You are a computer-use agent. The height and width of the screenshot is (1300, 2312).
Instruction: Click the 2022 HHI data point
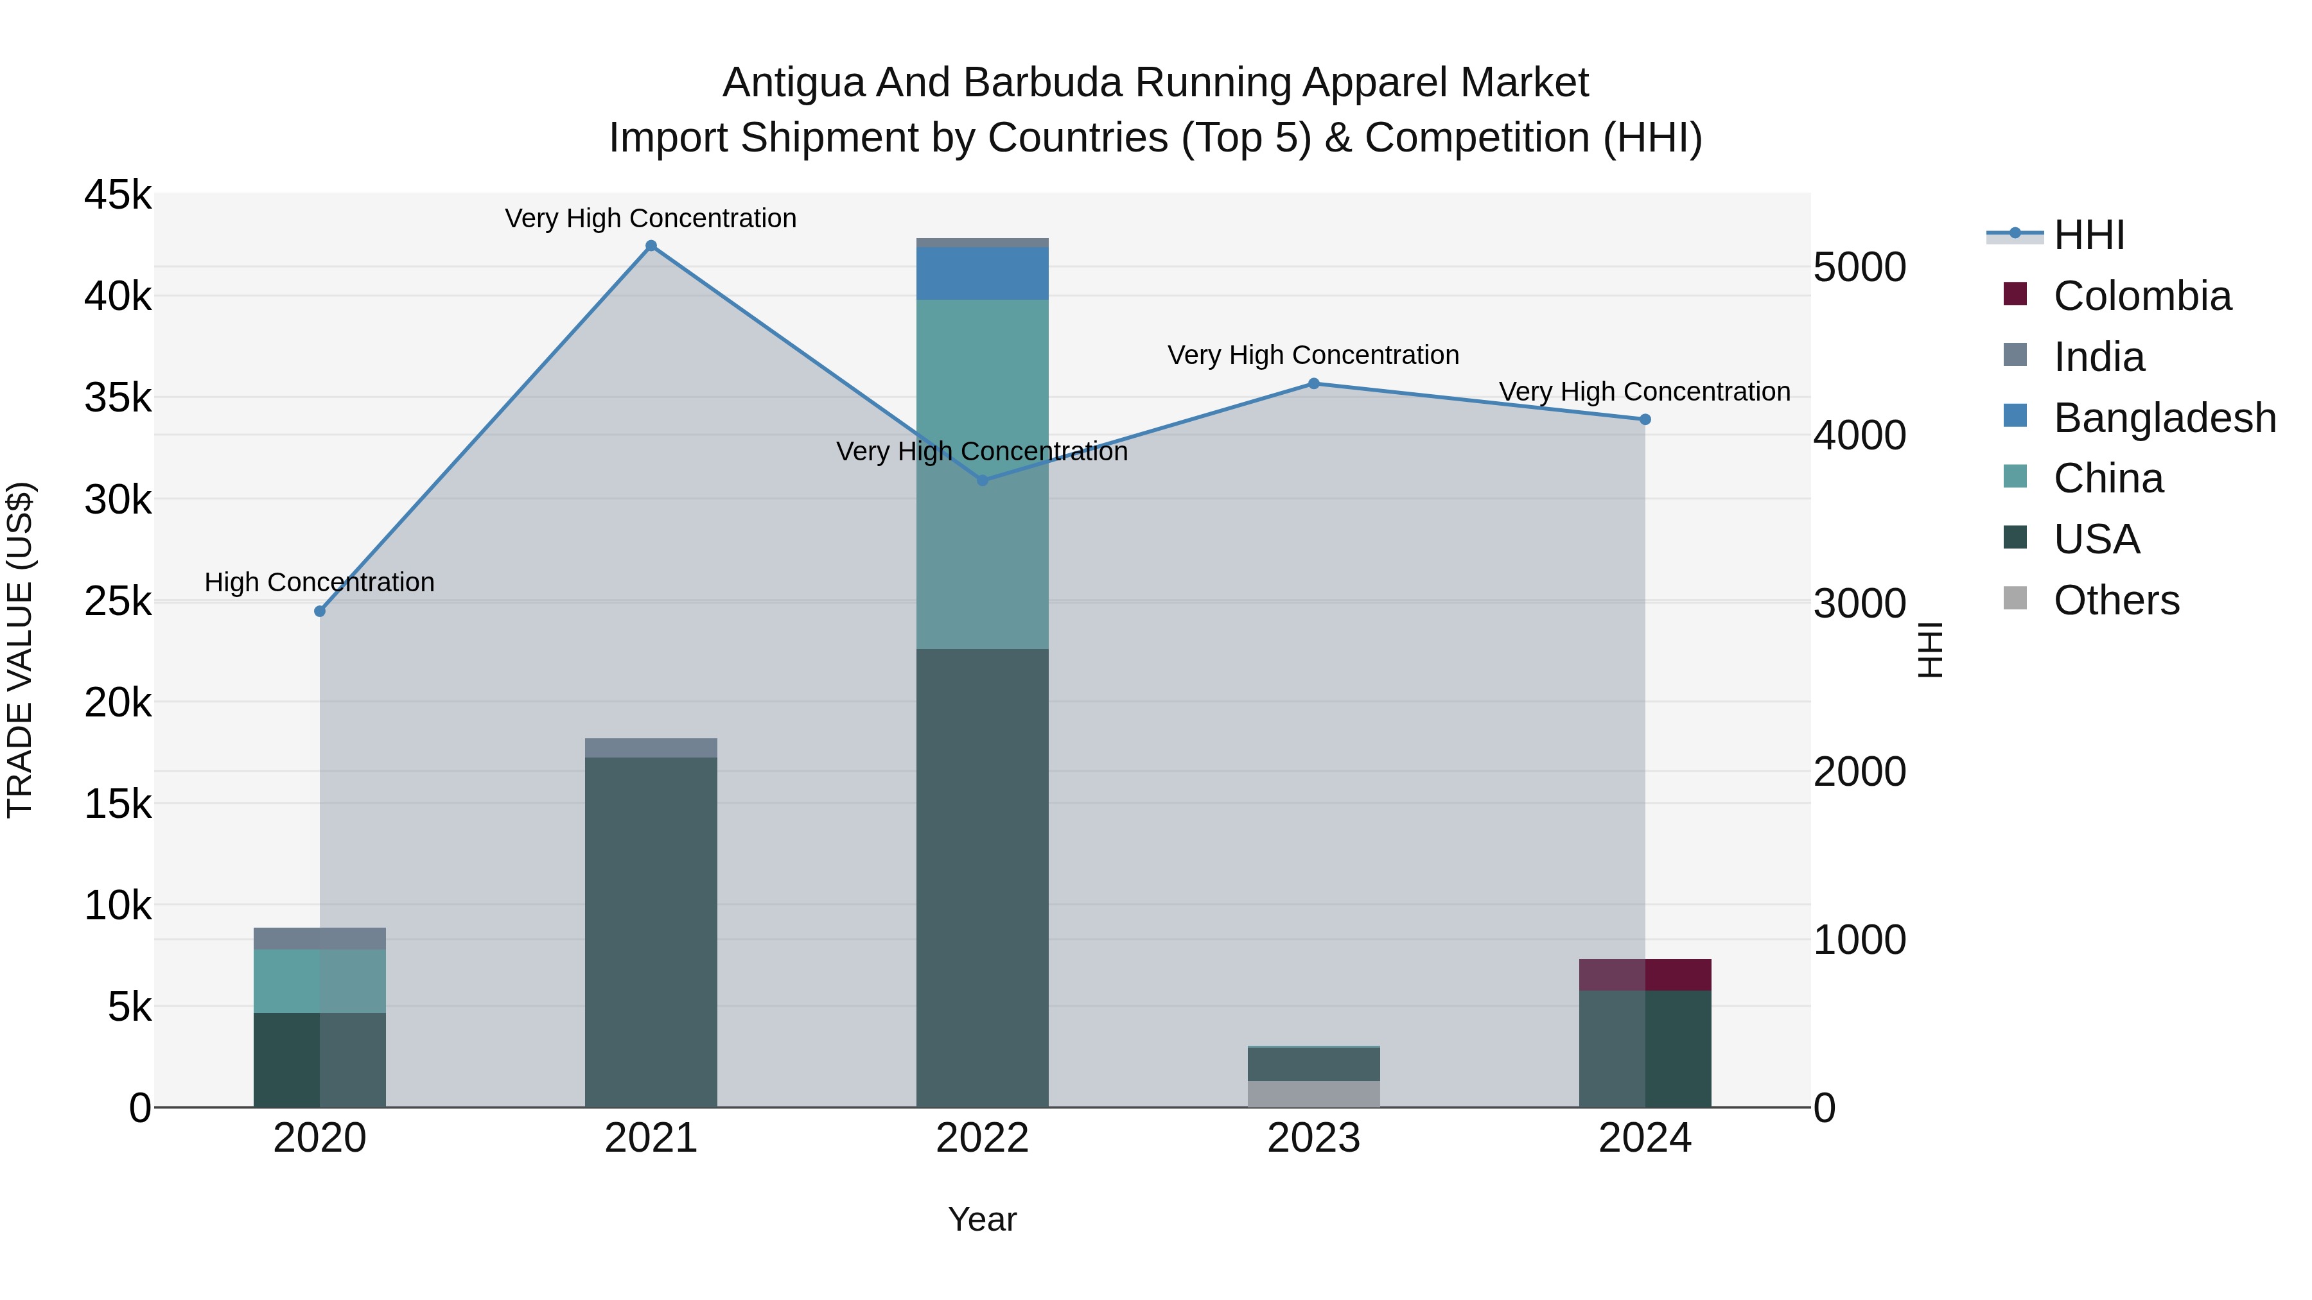(x=983, y=480)
